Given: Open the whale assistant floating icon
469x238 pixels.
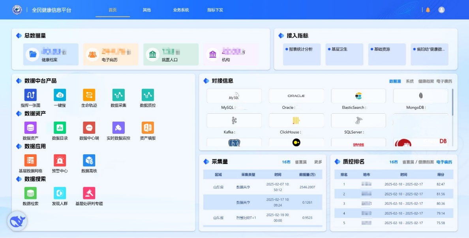Looking at the screenshot, I should click(x=17, y=221).
